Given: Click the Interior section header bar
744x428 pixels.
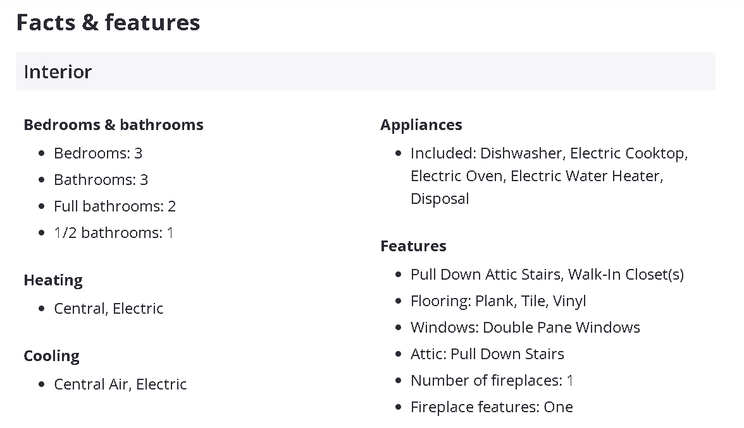Looking at the screenshot, I should coord(365,71).
